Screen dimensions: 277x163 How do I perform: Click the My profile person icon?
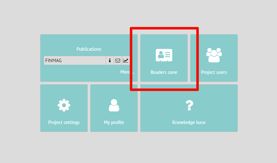[114, 105]
